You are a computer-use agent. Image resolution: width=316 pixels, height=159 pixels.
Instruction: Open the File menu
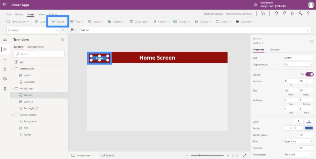(8, 14)
